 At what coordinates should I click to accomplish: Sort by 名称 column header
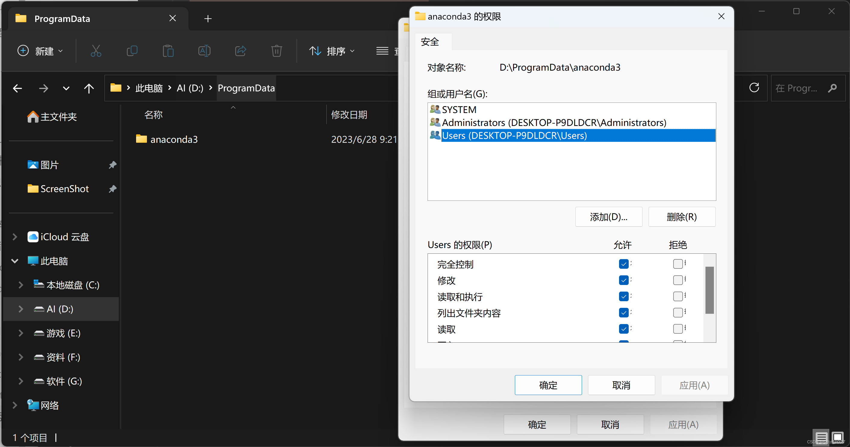tap(154, 115)
